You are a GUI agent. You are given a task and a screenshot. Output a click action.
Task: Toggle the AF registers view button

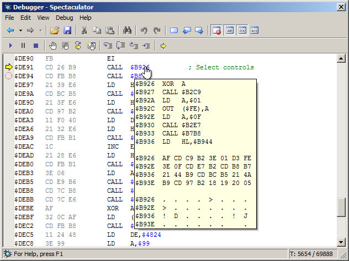[x=229, y=30]
